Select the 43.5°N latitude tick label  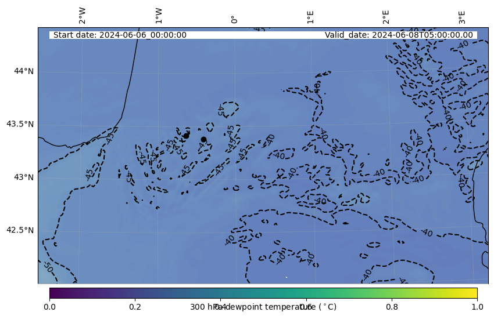(20, 124)
